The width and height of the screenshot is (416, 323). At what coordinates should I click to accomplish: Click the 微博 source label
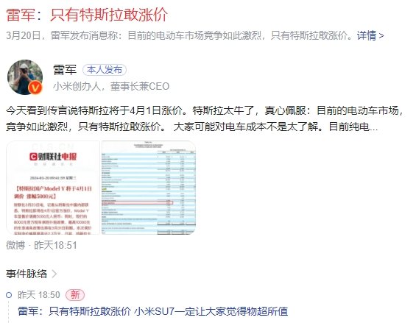15,245
